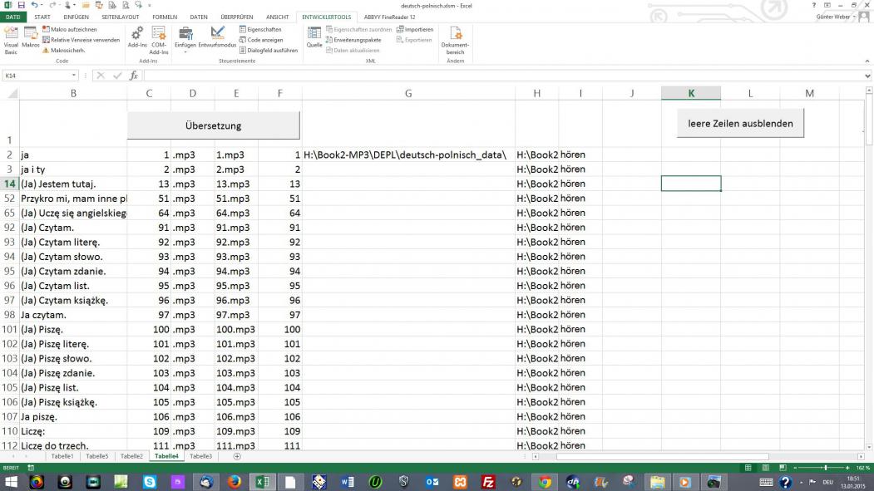
Task: Open the SEITENLAYOUT tab
Action: [x=121, y=17]
